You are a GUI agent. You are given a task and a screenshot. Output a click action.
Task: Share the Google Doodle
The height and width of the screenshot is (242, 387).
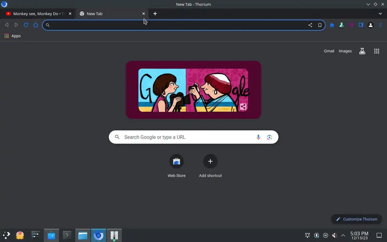243,106
